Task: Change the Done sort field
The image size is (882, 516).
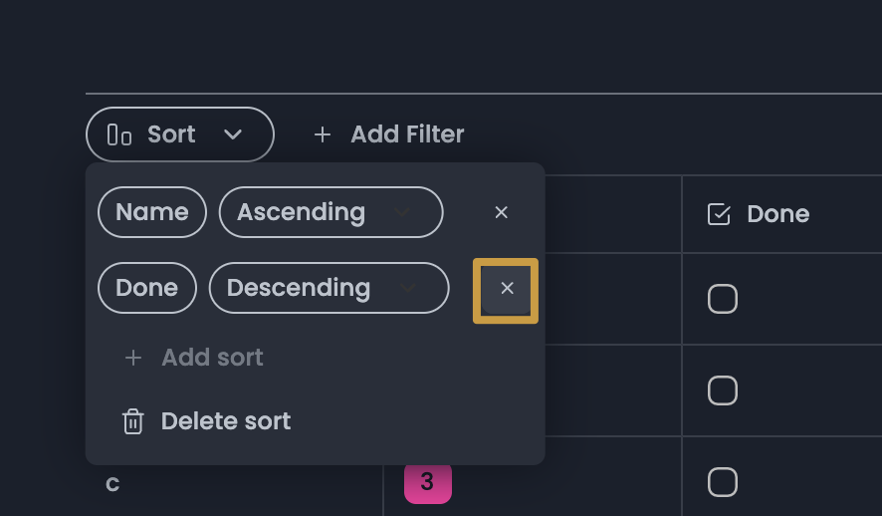Action: pyautogui.click(x=147, y=288)
